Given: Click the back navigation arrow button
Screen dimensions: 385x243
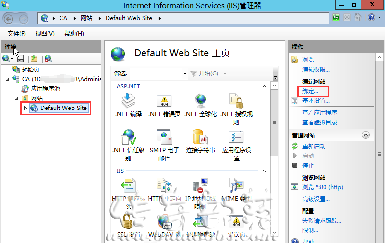Looking at the screenshot, I should 8,19.
